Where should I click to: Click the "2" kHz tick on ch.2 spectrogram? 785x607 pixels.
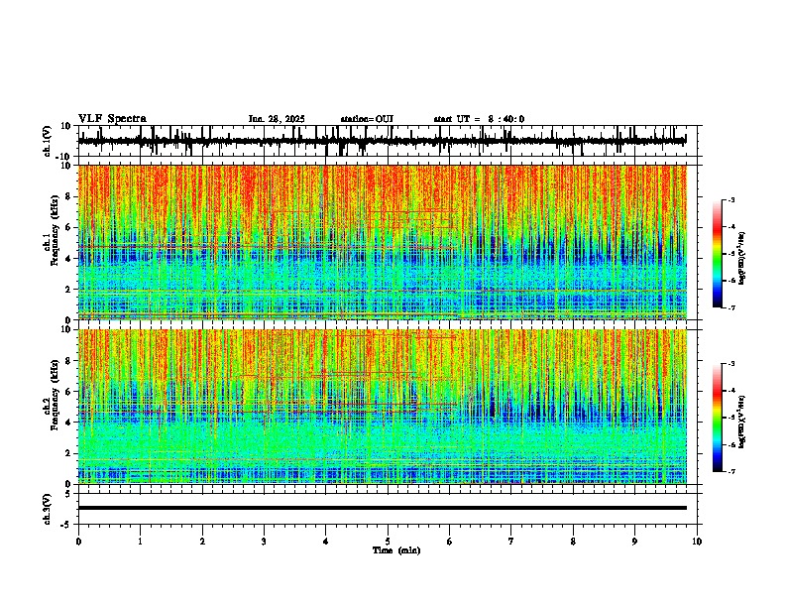point(69,453)
